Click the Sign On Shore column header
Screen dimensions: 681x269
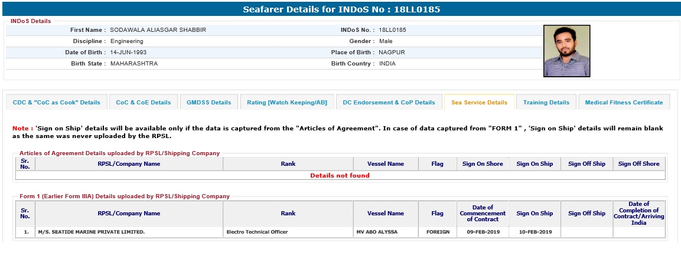(x=483, y=164)
